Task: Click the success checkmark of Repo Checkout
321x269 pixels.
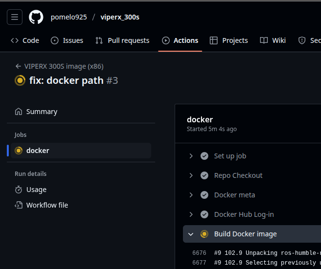Action: 204,175
